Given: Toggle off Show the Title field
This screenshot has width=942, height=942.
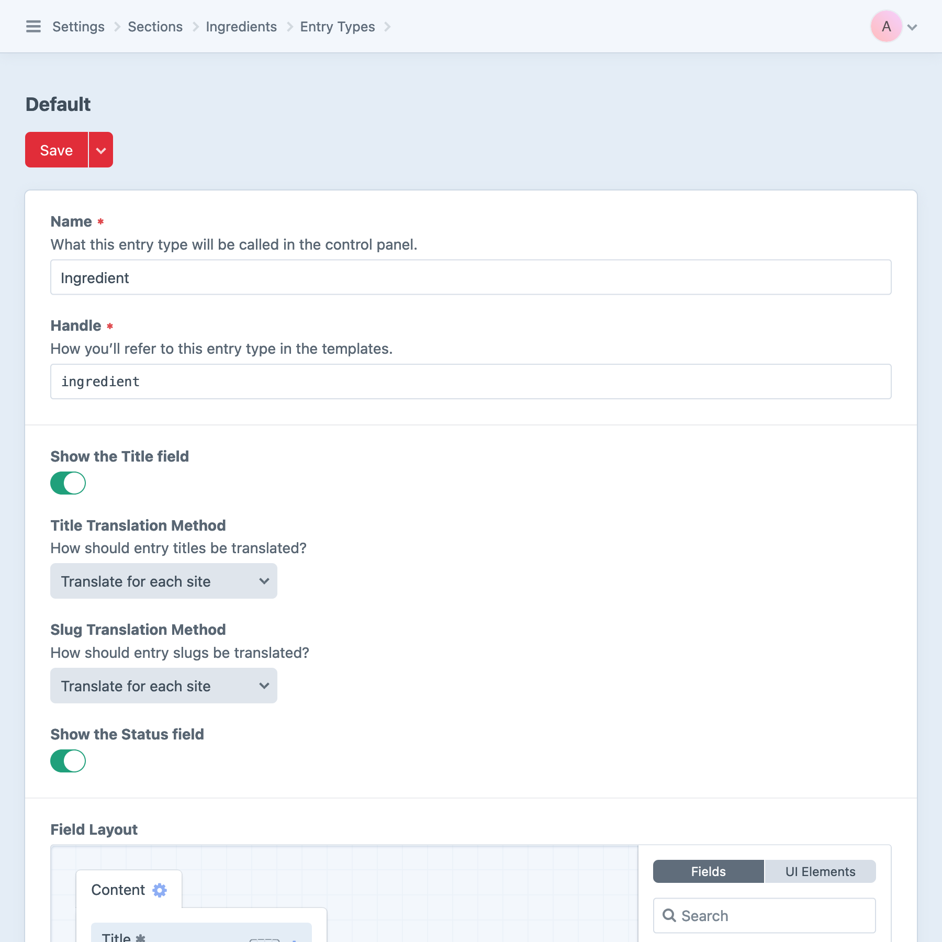Looking at the screenshot, I should 68,483.
